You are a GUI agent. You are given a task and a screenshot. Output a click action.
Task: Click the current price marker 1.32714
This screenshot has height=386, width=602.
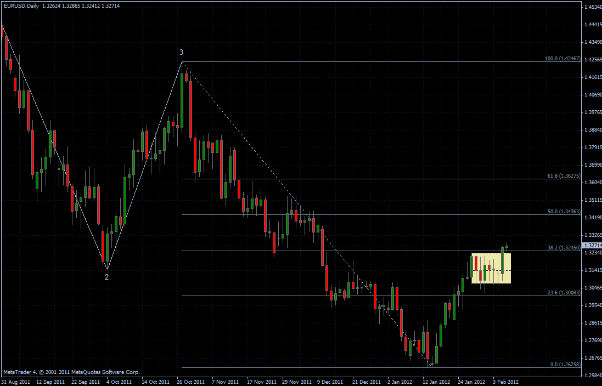click(593, 246)
